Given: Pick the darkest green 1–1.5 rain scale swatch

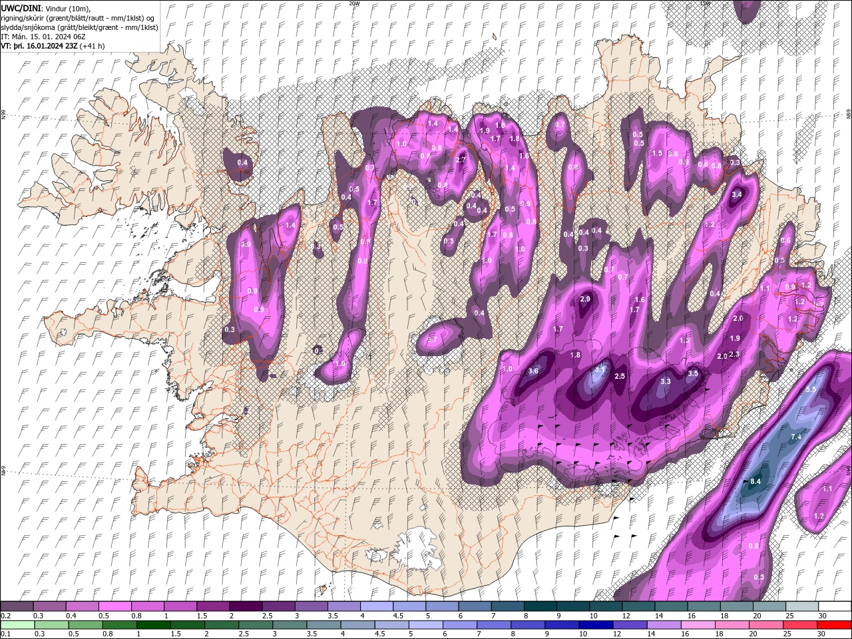Looking at the screenshot, I should tap(153, 624).
